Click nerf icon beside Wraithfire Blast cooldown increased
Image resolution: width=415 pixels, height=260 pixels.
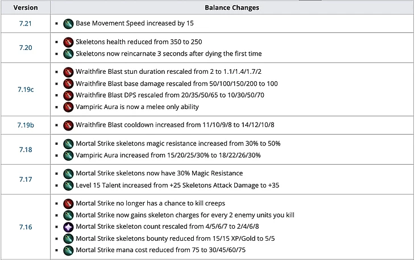68,125
